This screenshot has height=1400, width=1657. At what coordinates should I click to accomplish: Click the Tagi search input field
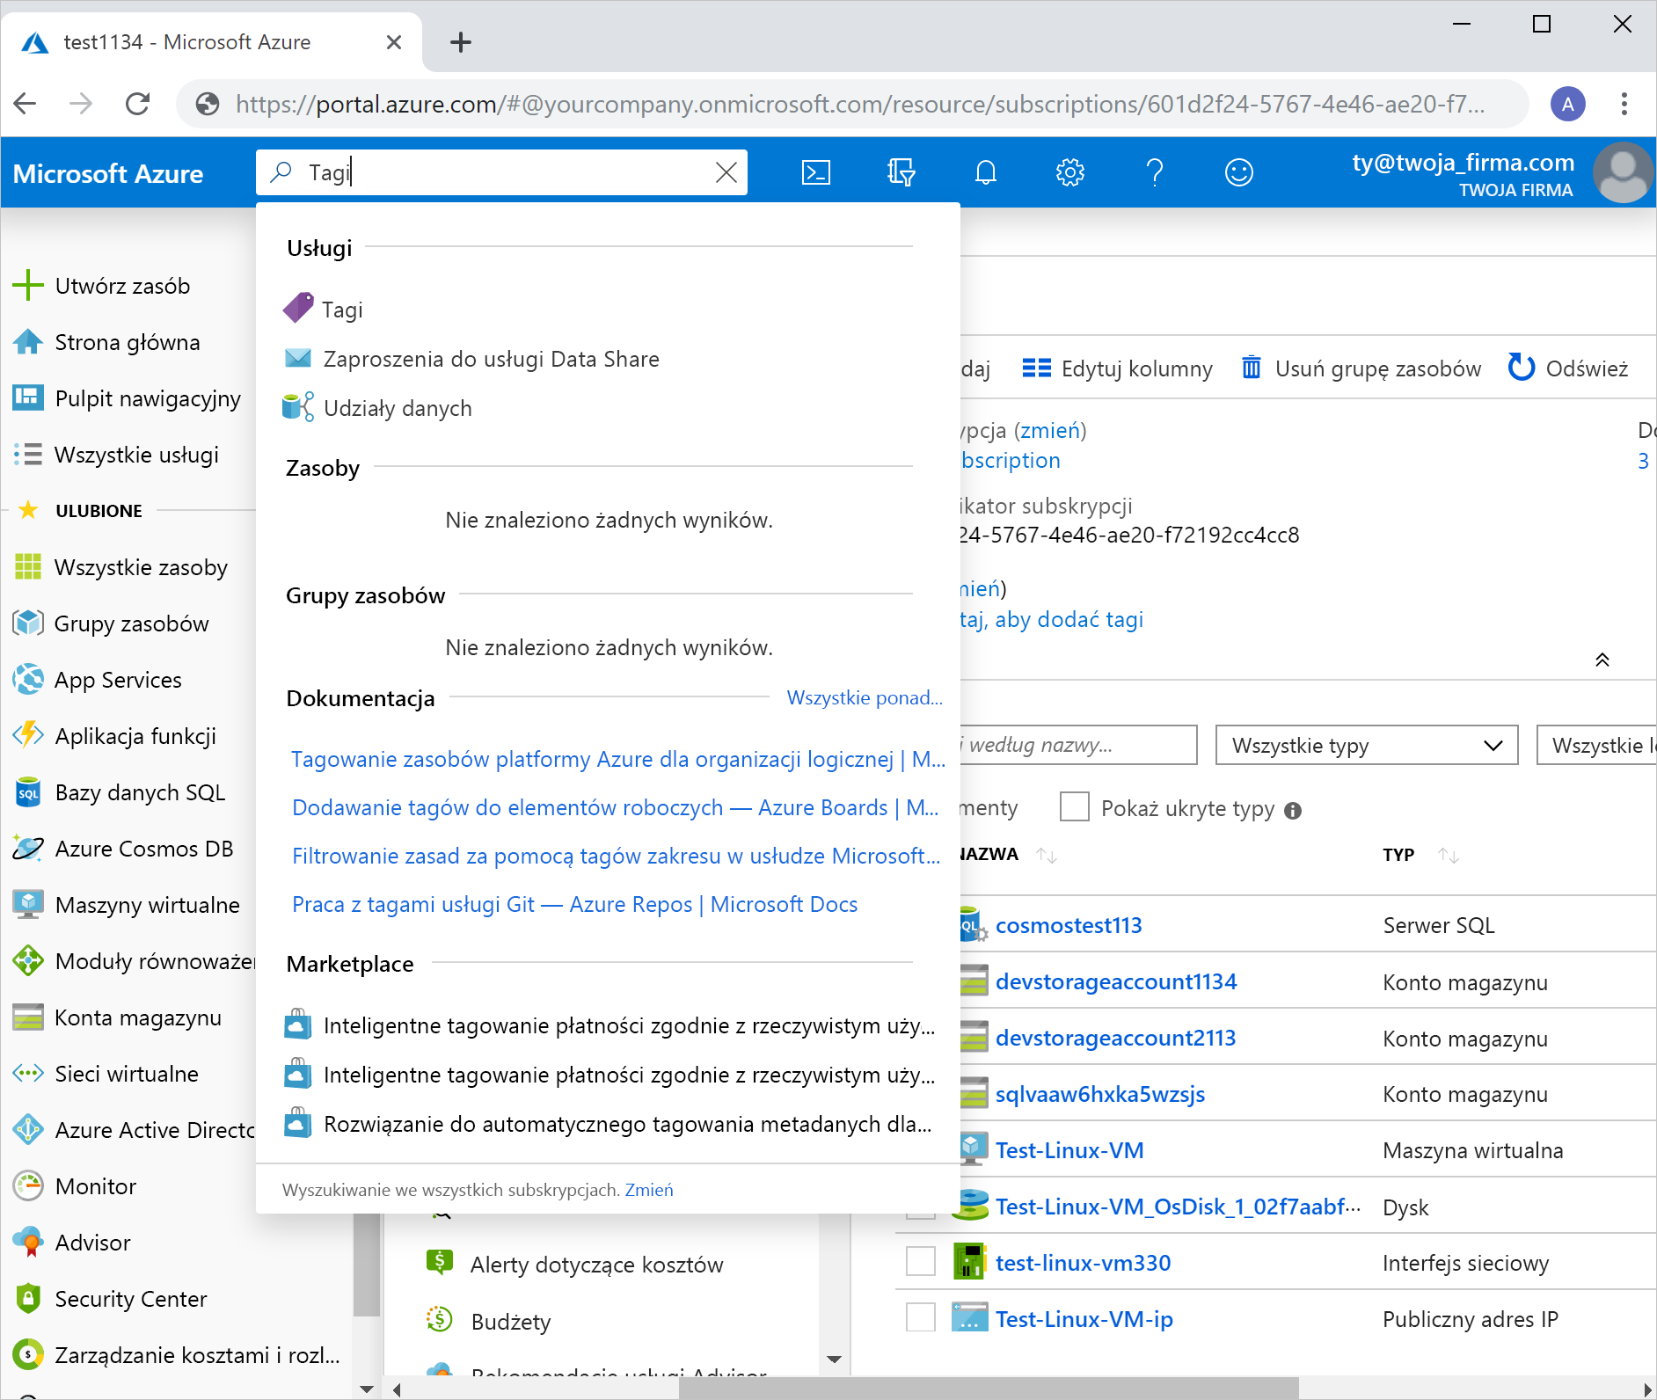click(x=501, y=172)
